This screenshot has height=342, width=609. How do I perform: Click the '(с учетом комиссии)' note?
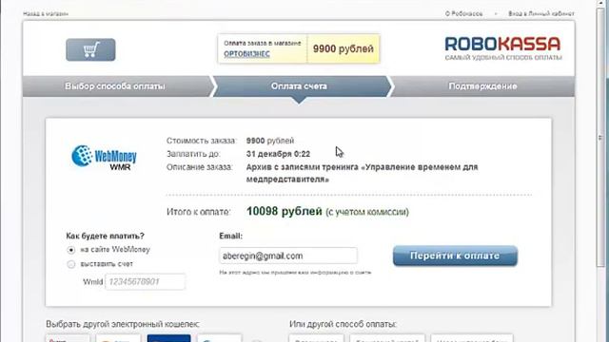click(x=367, y=212)
